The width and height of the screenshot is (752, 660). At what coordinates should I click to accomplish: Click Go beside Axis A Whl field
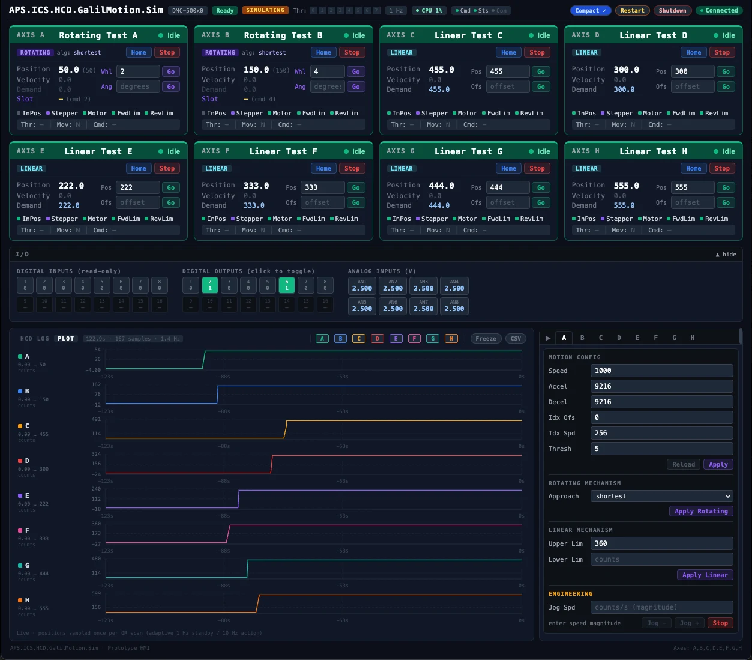[x=171, y=71]
